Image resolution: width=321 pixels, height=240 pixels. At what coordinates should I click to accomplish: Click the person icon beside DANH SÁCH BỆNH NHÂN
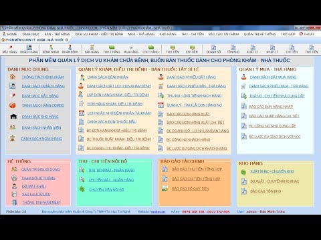(82, 77)
